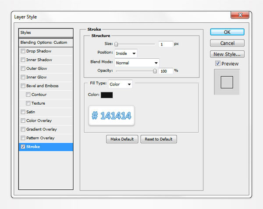Toggle the Preview checkbox

coord(218,64)
